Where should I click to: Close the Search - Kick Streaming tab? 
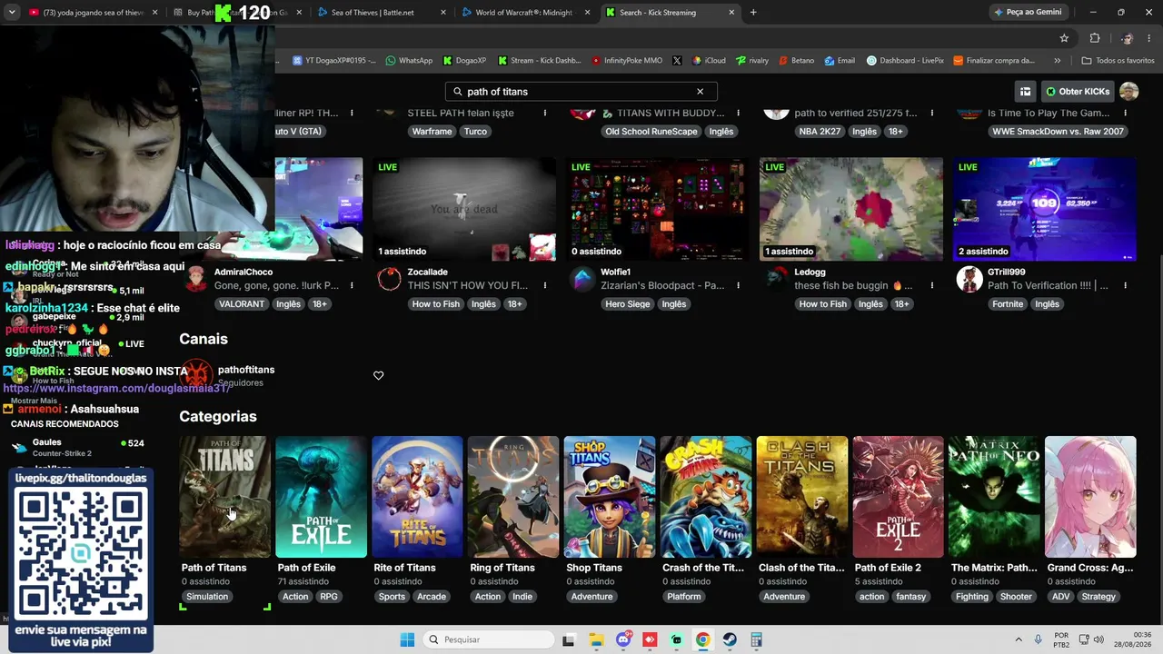[x=730, y=13]
